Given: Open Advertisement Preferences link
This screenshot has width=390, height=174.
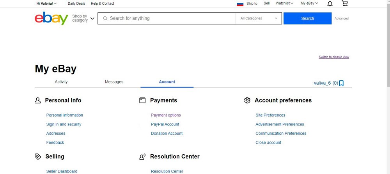Looking at the screenshot, I should tap(280, 124).
